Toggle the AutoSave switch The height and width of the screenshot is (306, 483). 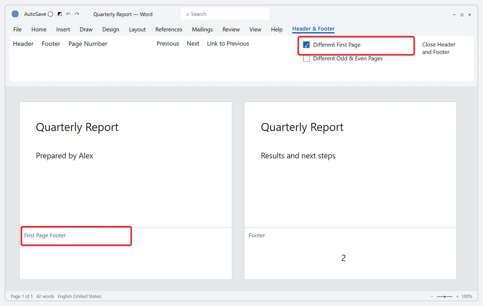50,14
